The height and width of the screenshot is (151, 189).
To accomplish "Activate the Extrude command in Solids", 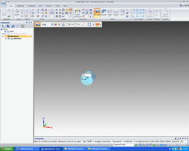I will [x=97, y=13].
